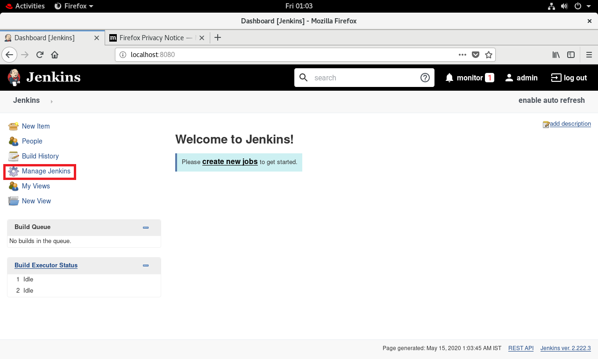The image size is (598, 359).
Task: Click the New View folder icon
Action: 14,201
